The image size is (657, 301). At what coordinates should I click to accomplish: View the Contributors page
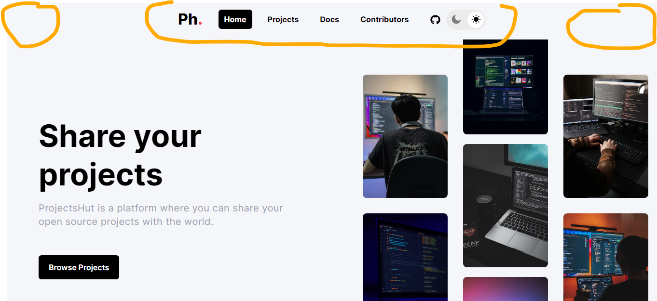384,19
